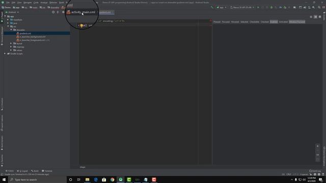
Task: Open the Project panel settings gear
Action: [x=63, y=12]
